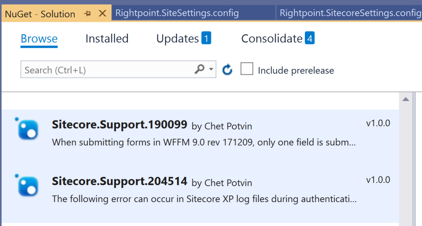Open Rightpoint.SitecoreSettings.config tab
Image resolution: width=422 pixels, height=226 pixels.
click(x=350, y=13)
